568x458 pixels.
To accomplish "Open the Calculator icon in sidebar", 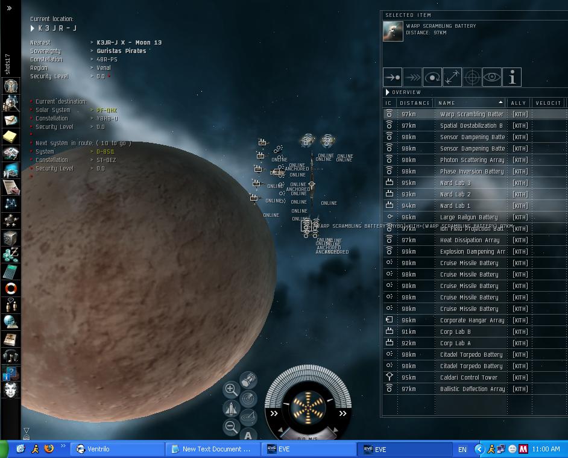I will 10,271.
